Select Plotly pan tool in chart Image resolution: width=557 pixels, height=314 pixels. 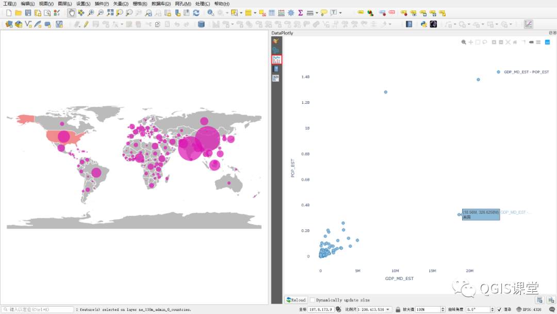pyautogui.click(x=471, y=42)
